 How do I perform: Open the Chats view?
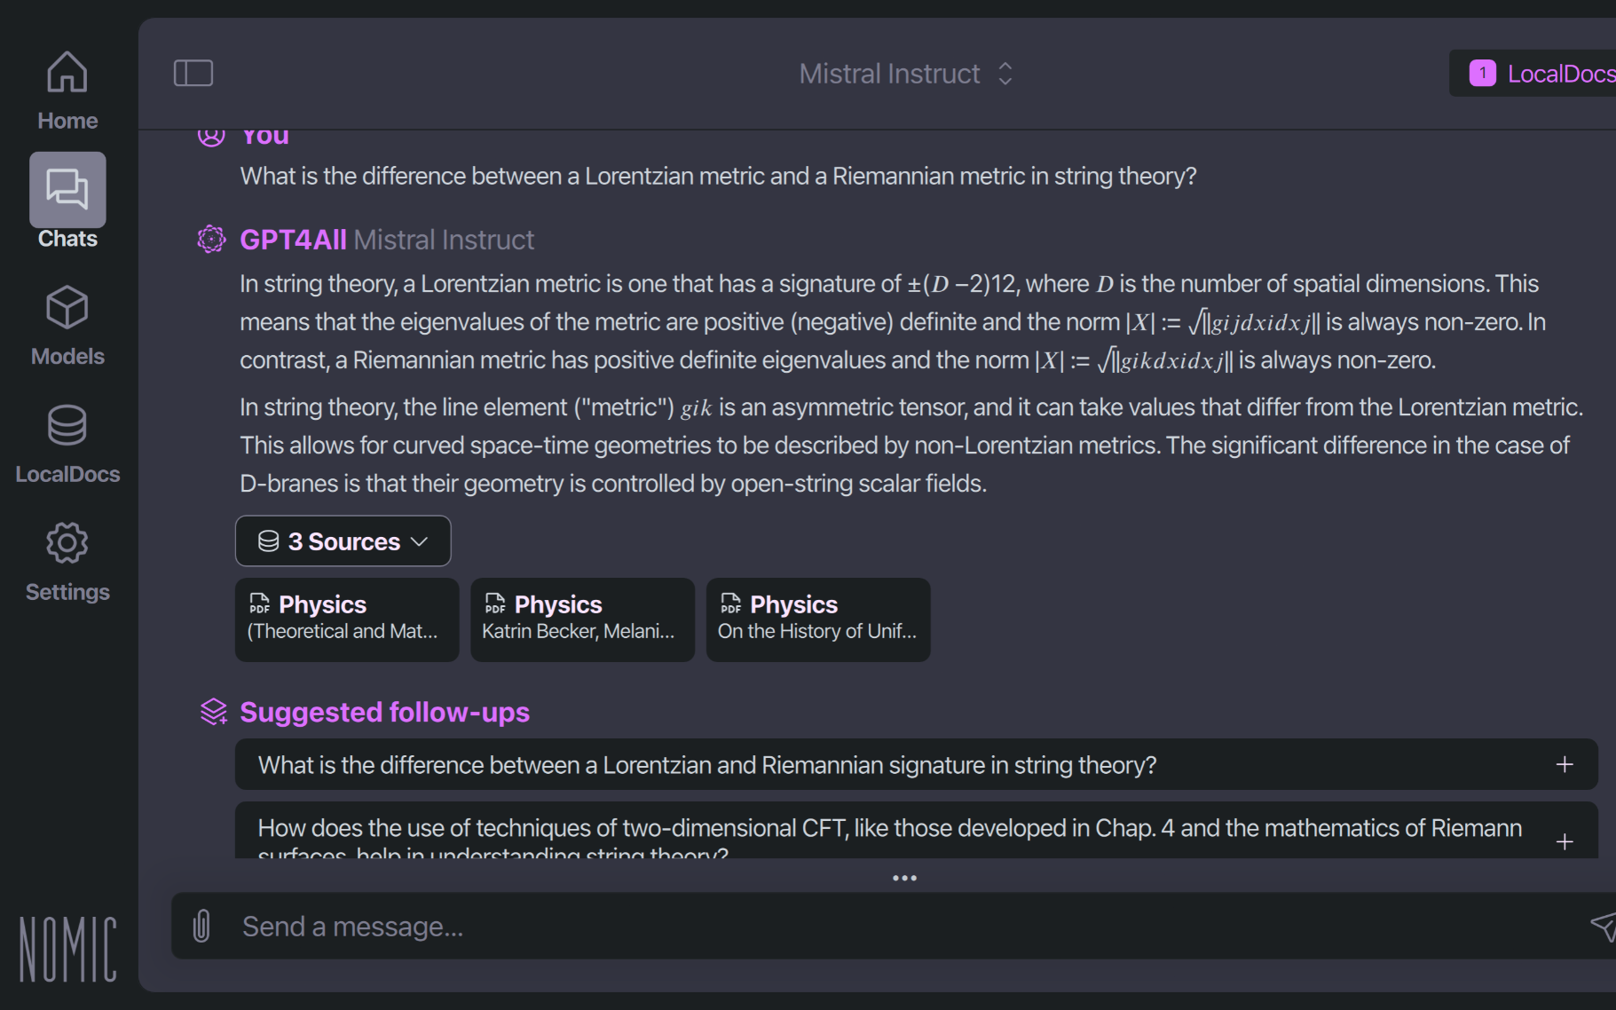pos(67,201)
